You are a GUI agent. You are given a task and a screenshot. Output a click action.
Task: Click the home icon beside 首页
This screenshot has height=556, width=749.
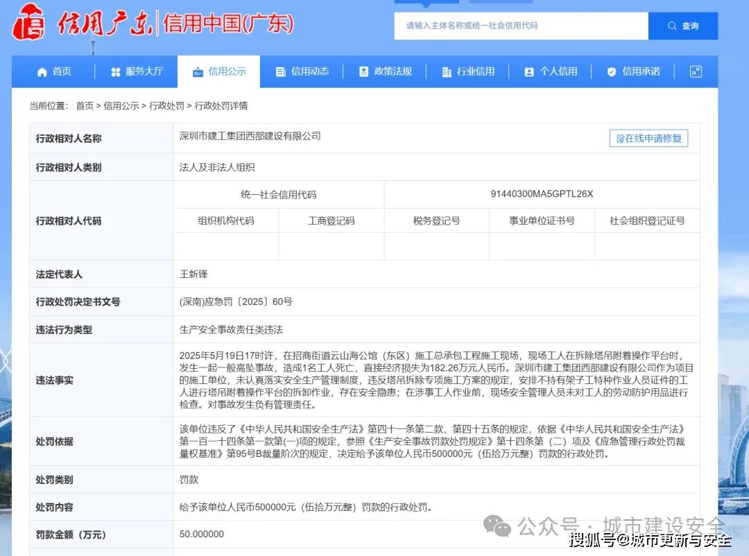click(x=42, y=72)
